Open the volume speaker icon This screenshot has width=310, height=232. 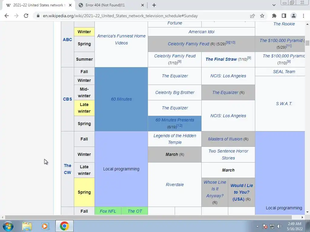click(279, 226)
